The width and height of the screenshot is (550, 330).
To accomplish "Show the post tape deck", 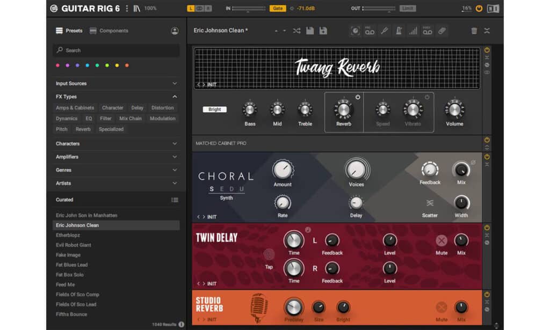I will tap(428, 31).
